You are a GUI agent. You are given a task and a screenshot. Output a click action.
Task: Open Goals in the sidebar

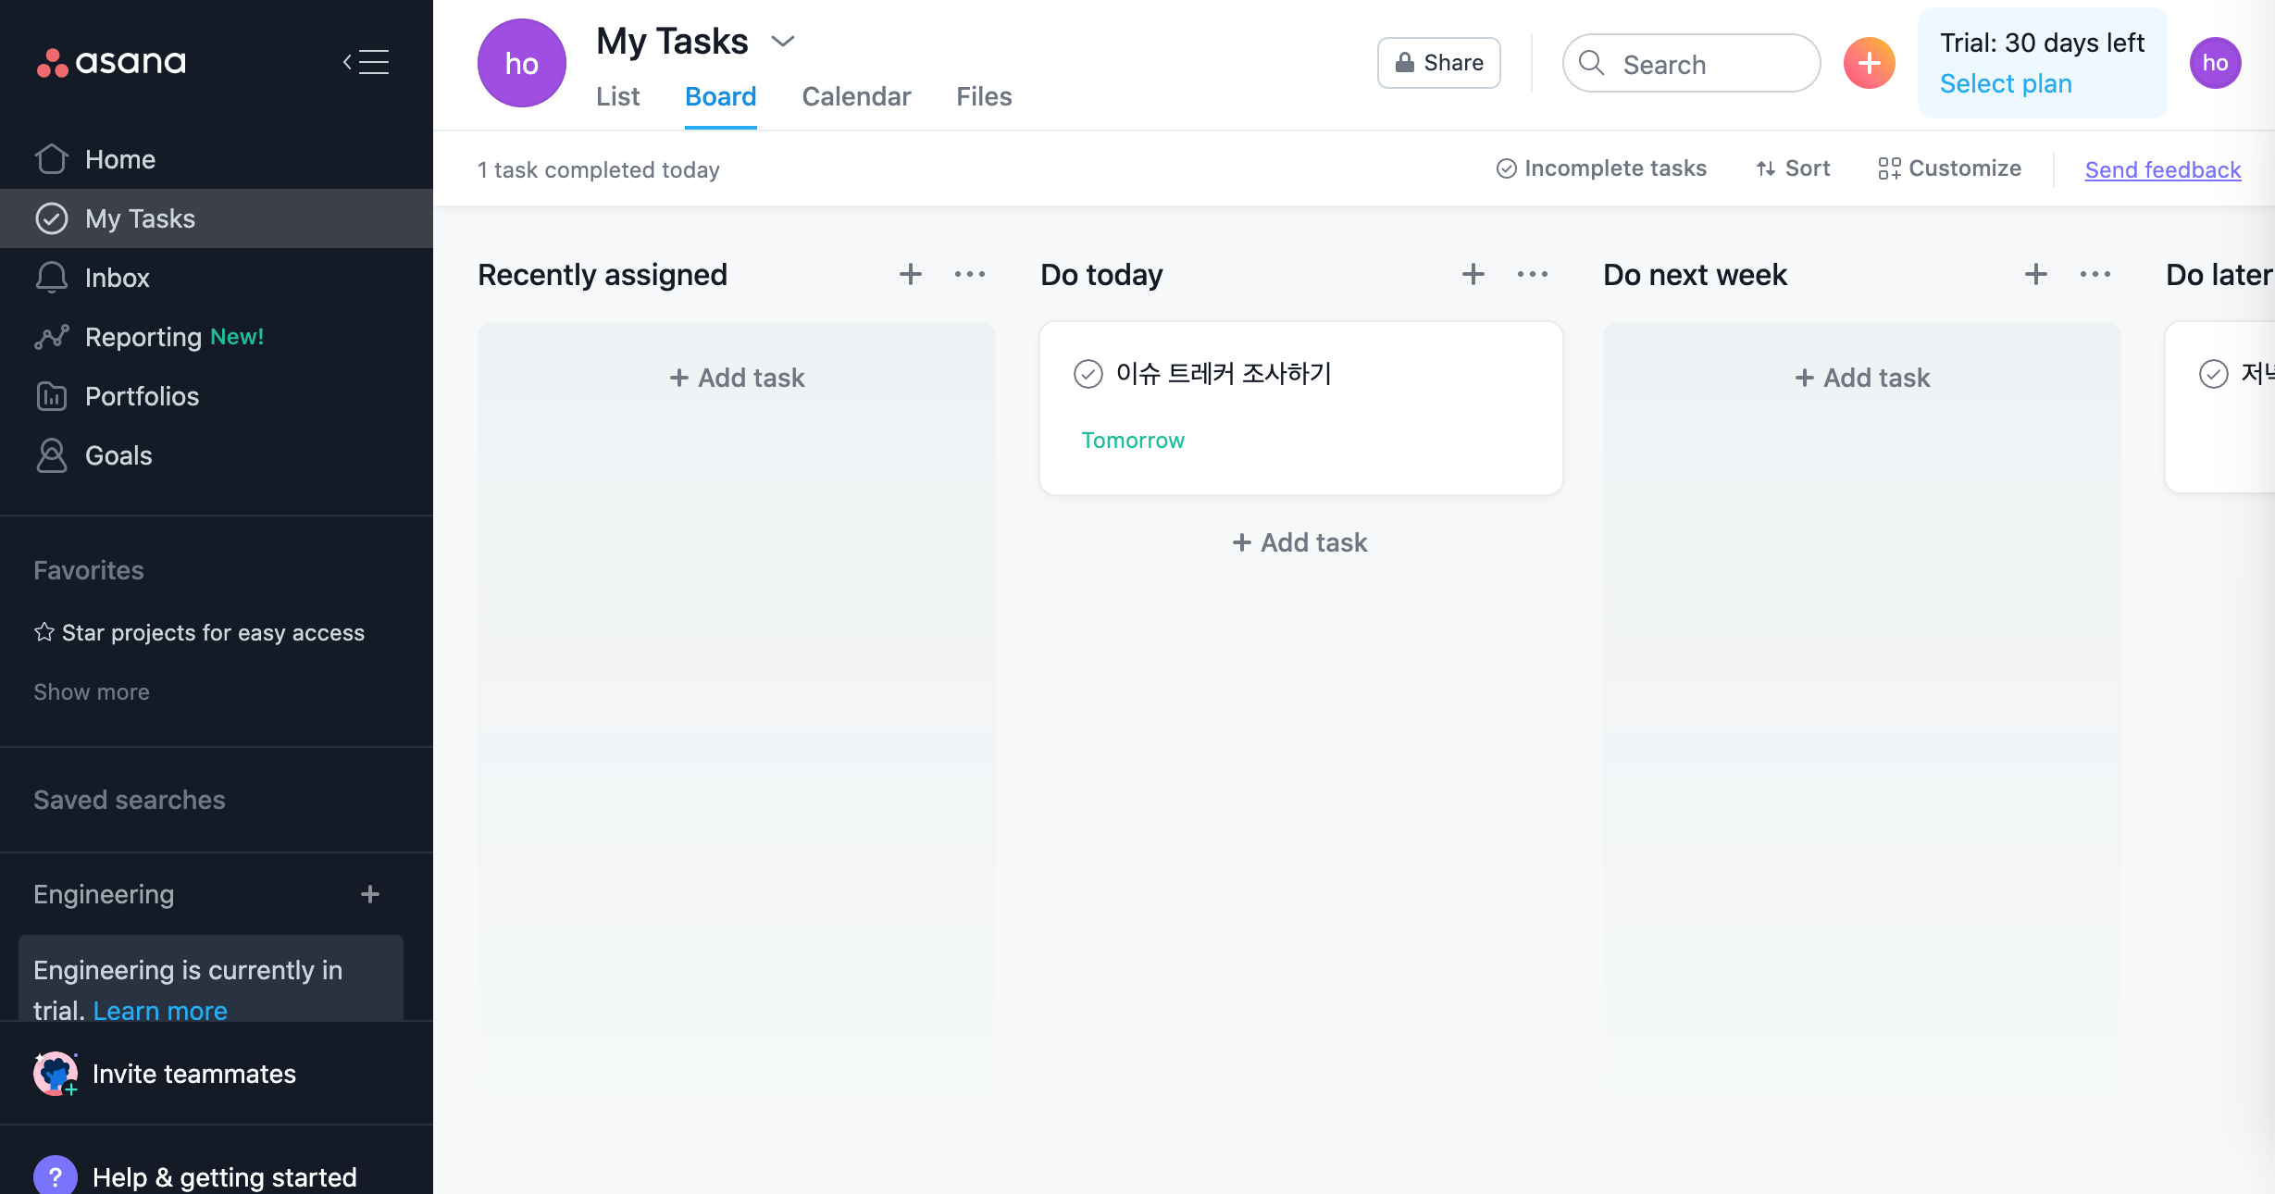(x=118, y=455)
